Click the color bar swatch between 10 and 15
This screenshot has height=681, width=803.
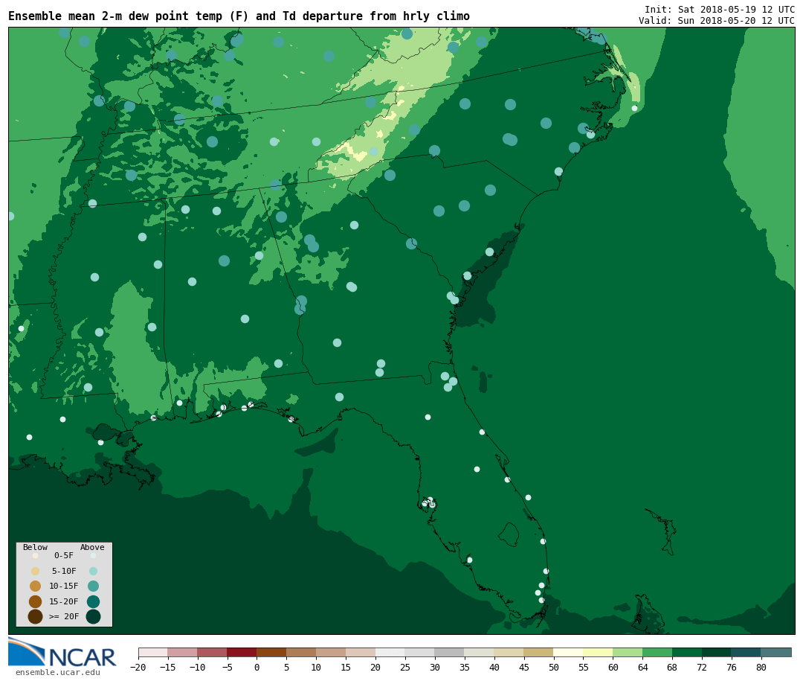(332, 652)
